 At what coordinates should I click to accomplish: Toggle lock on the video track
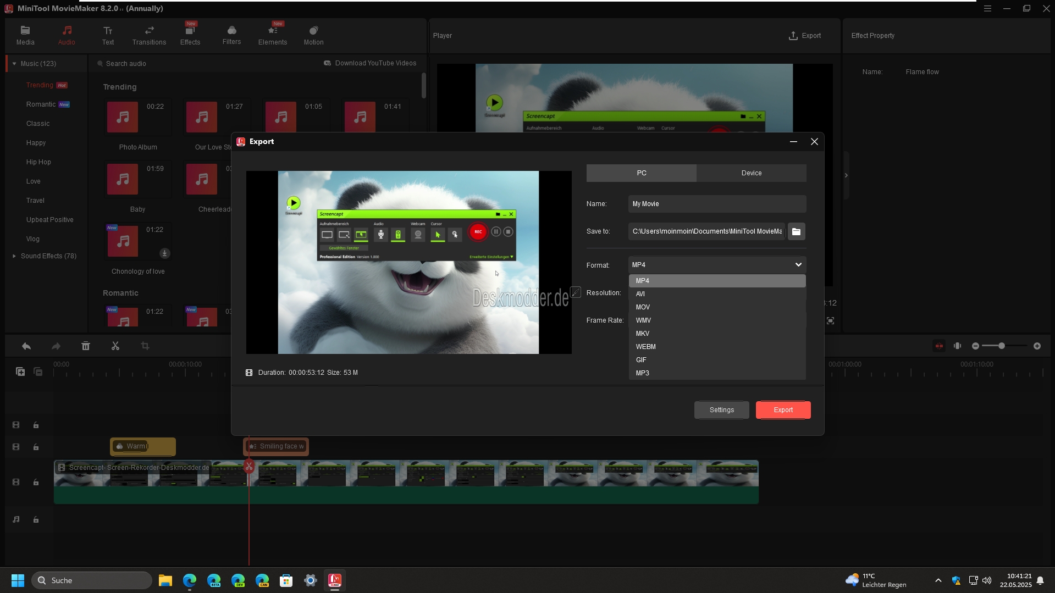(36, 483)
